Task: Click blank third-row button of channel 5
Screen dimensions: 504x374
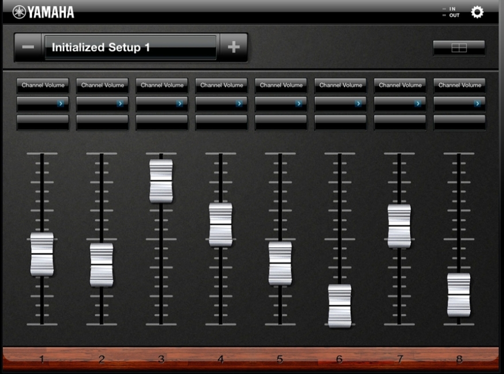Action: 281,122
